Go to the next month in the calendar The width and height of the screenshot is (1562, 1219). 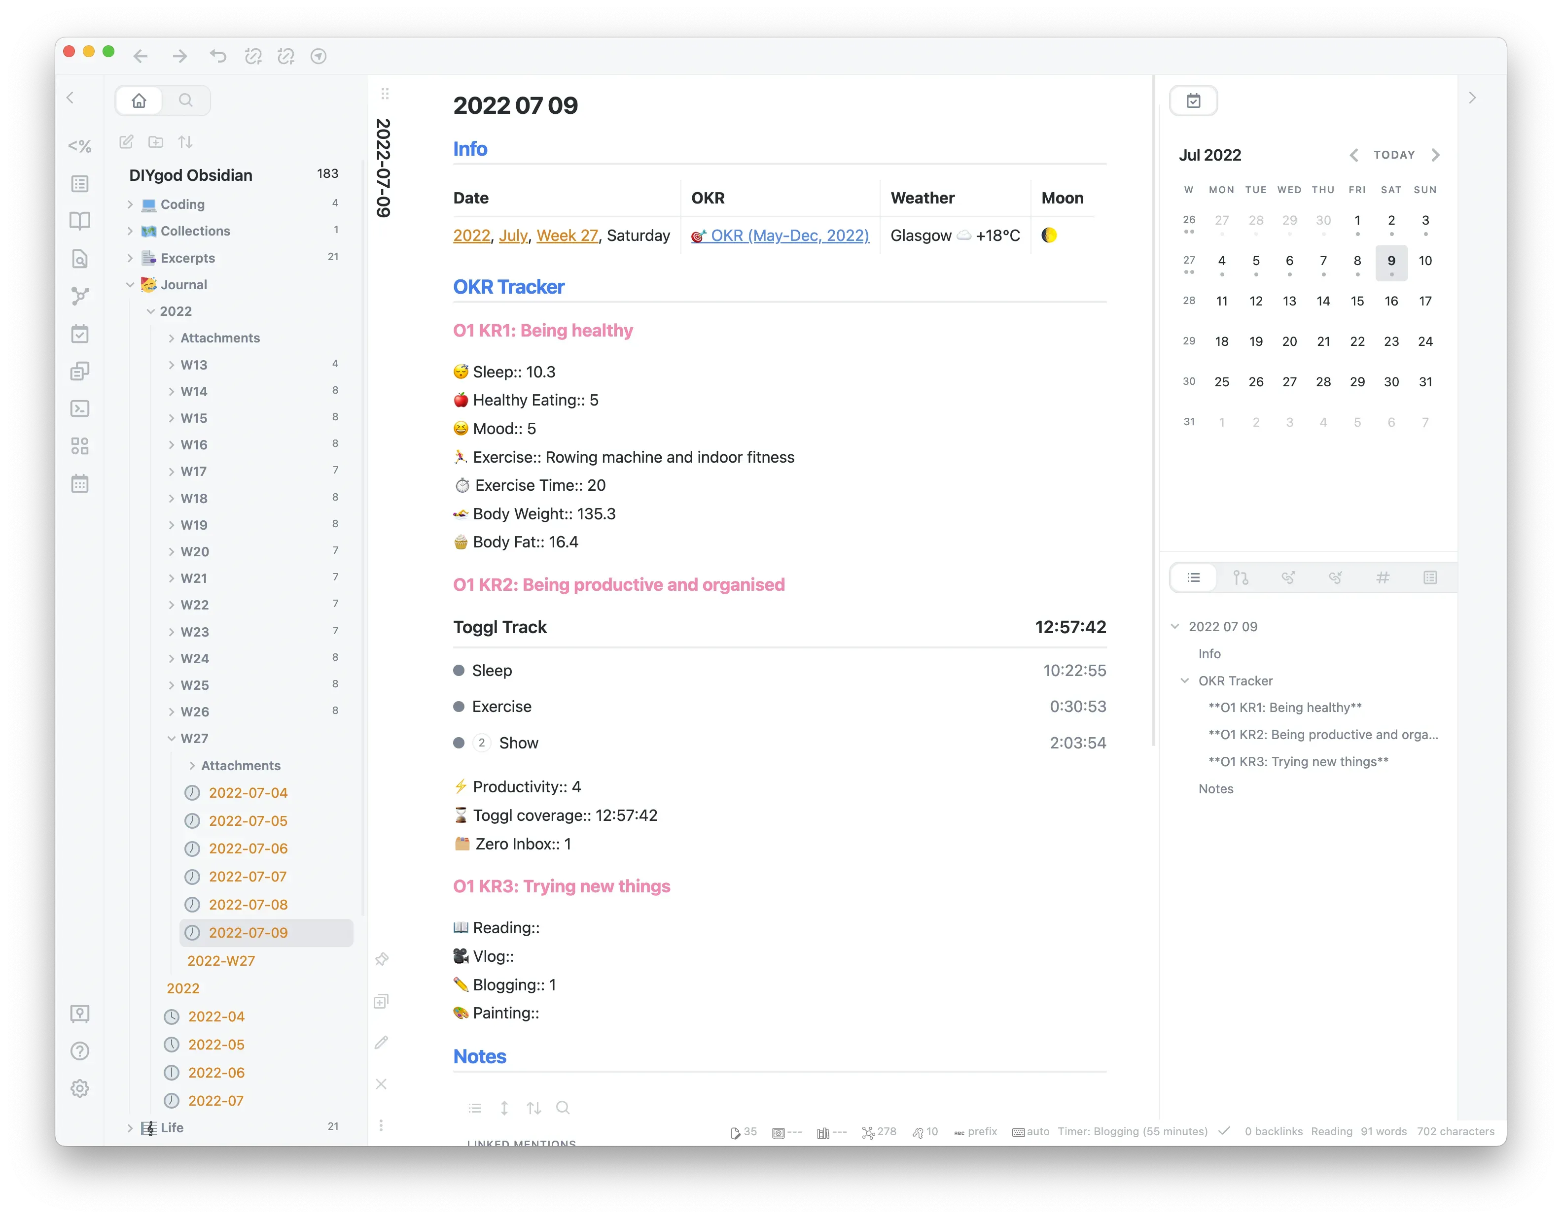tap(1435, 155)
